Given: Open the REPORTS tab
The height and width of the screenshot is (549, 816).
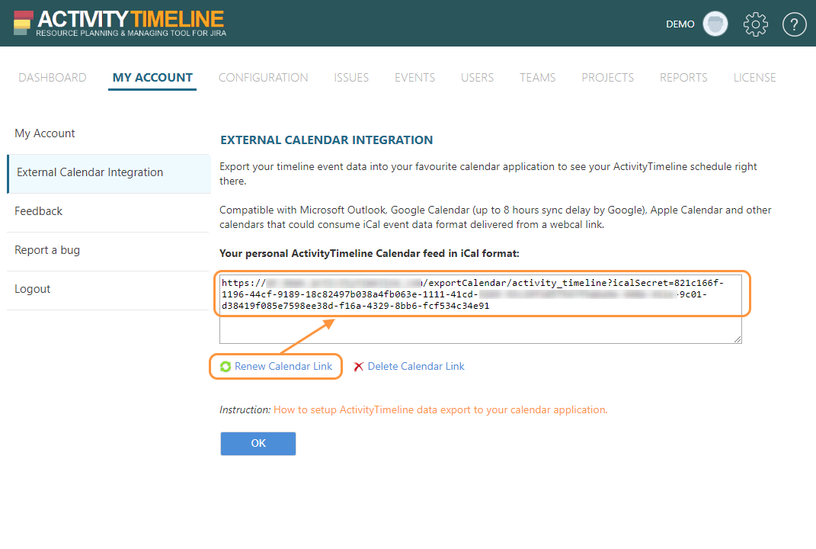Looking at the screenshot, I should (x=684, y=78).
